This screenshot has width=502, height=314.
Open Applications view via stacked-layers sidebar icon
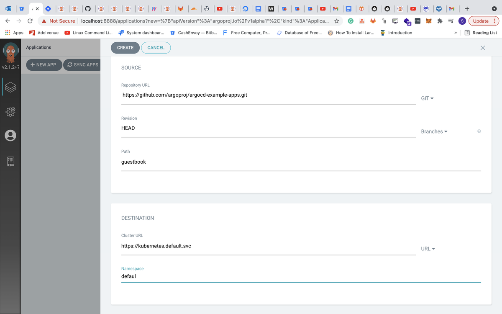10,87
